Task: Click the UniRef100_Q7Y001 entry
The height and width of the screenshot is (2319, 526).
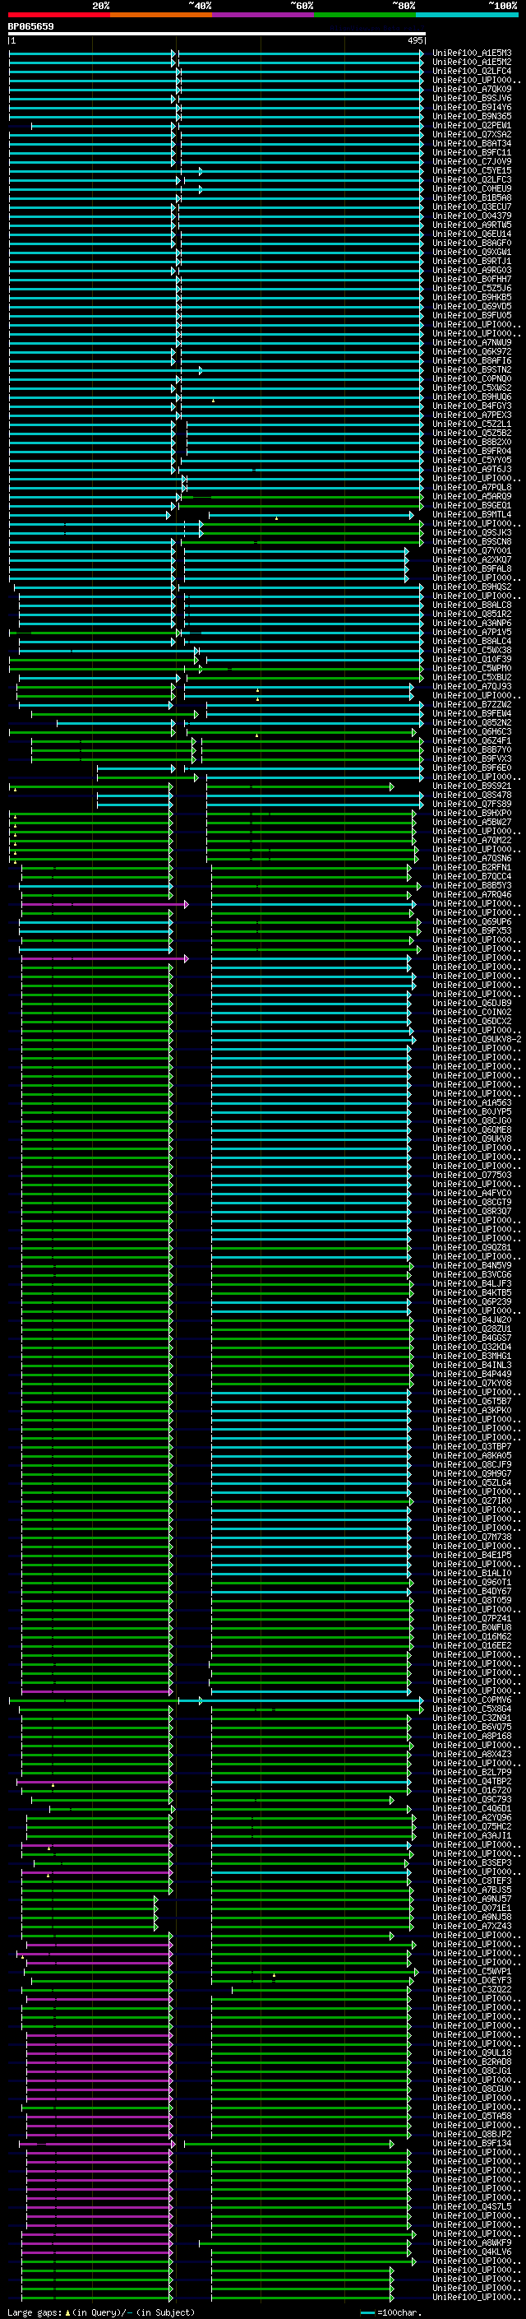Action: 472,551
